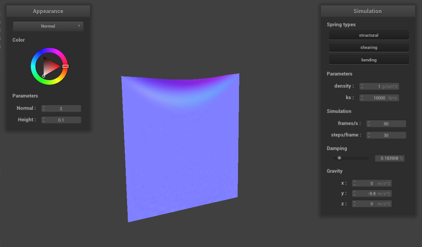422x247 pixels.
Task: Click the Appearance panel header
Action: (48, 11)
